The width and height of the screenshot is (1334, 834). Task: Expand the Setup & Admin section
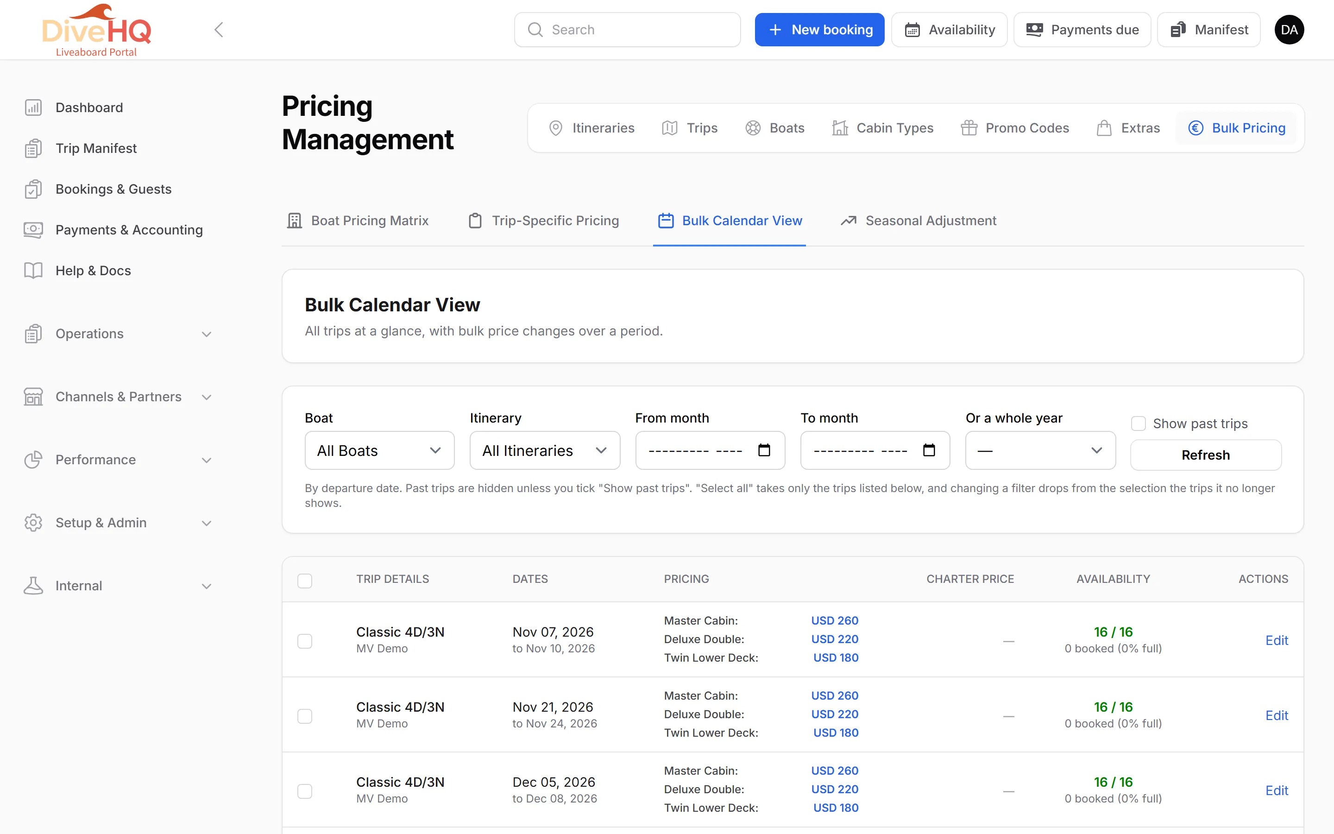point(118,522)
